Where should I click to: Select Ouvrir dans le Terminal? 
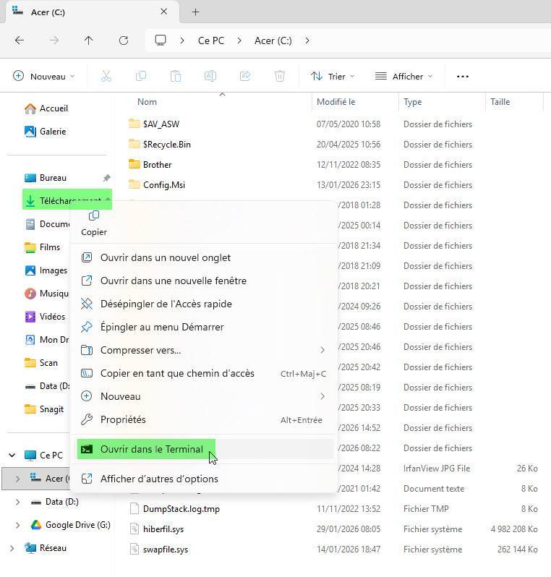[x=151, y=449]
